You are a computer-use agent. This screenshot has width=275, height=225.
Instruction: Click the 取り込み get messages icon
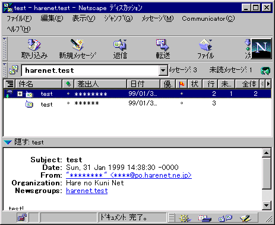coord(34,49)
